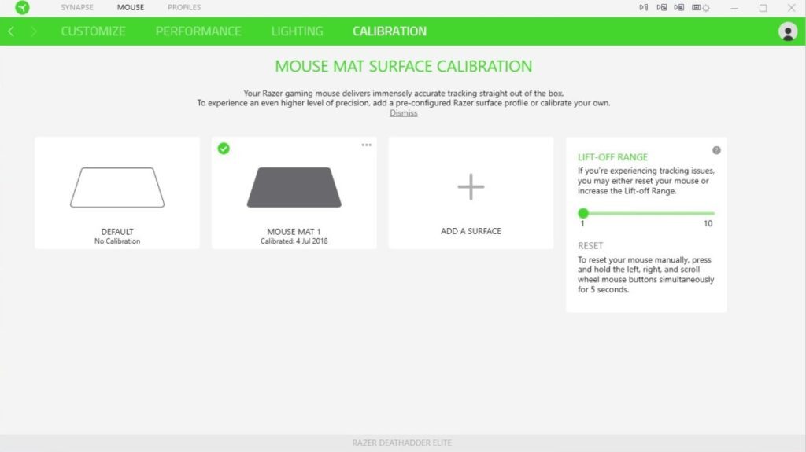Go forward with the right arrow
806x452 pixels.
click(x=34, y=31)
